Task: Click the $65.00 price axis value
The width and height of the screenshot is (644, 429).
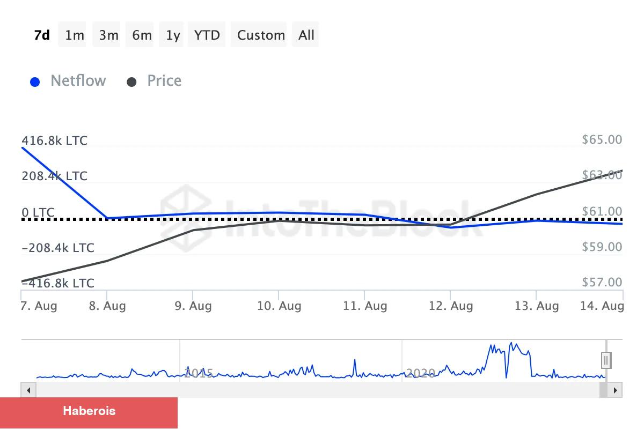Action: tap(602, 140)
